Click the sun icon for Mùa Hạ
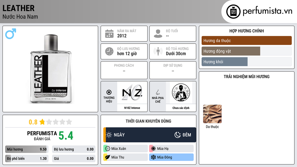This screenshot has height=167, width=297. [153, 149]
